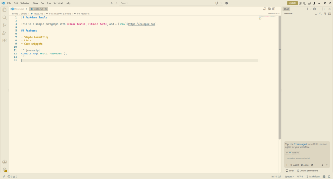Toggle the secondary side bar
Viewport: 333px width, 179px height.
314,3
